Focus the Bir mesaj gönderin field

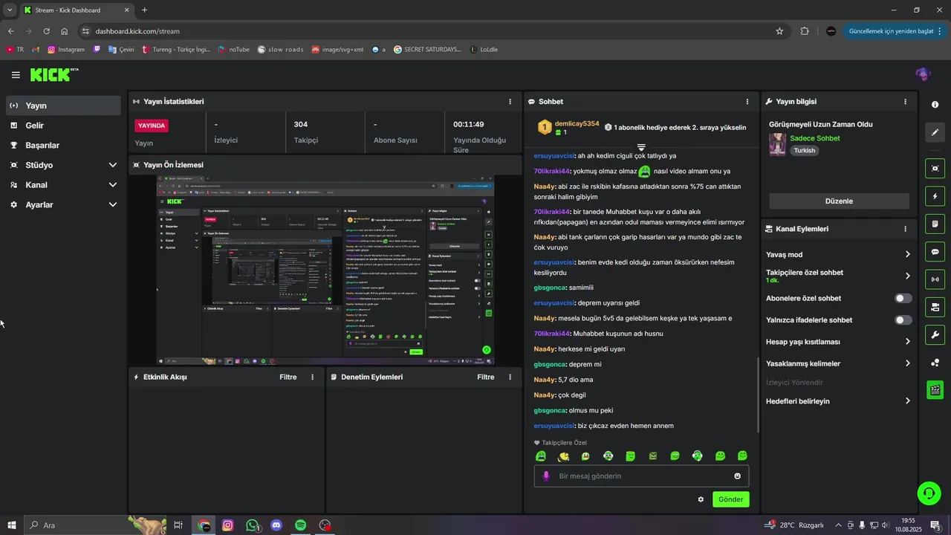click(x=641, y=476)
